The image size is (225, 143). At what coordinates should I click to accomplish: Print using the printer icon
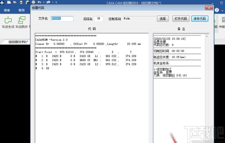pos(33,2)
